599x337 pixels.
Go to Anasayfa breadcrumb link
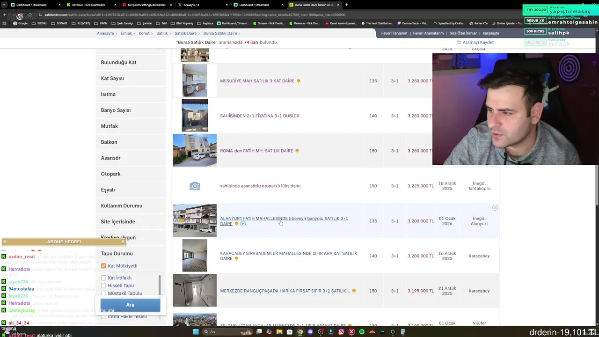click(x=105, y=33)
